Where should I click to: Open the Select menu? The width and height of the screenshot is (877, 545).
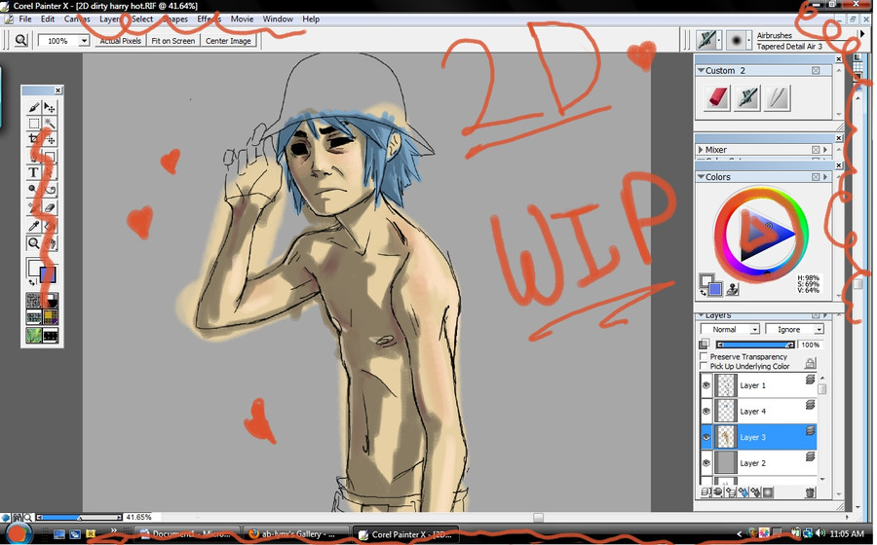142,19
